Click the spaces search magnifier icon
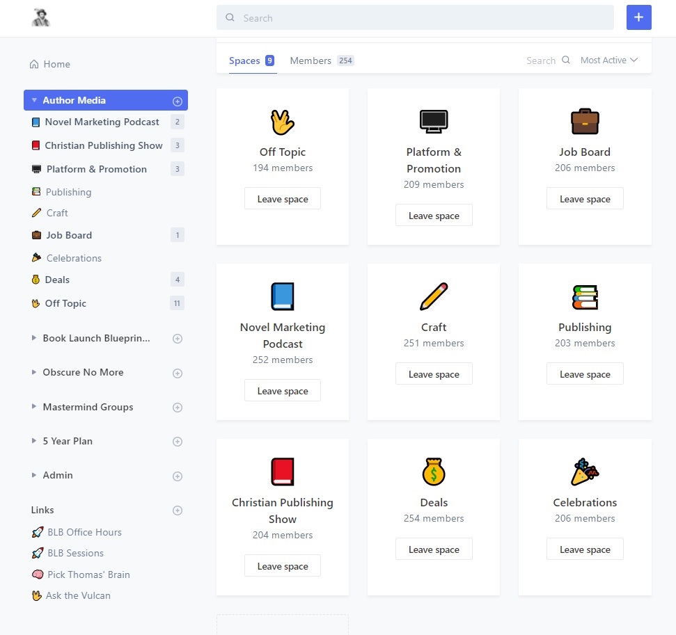Image resolution: width=676 pixels, height=635 pixels. 565,60
